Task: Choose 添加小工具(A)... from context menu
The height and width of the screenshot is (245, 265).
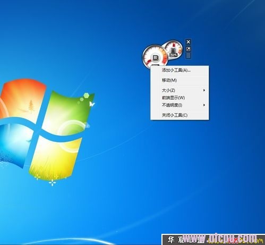Action: (x=179, y=70)
